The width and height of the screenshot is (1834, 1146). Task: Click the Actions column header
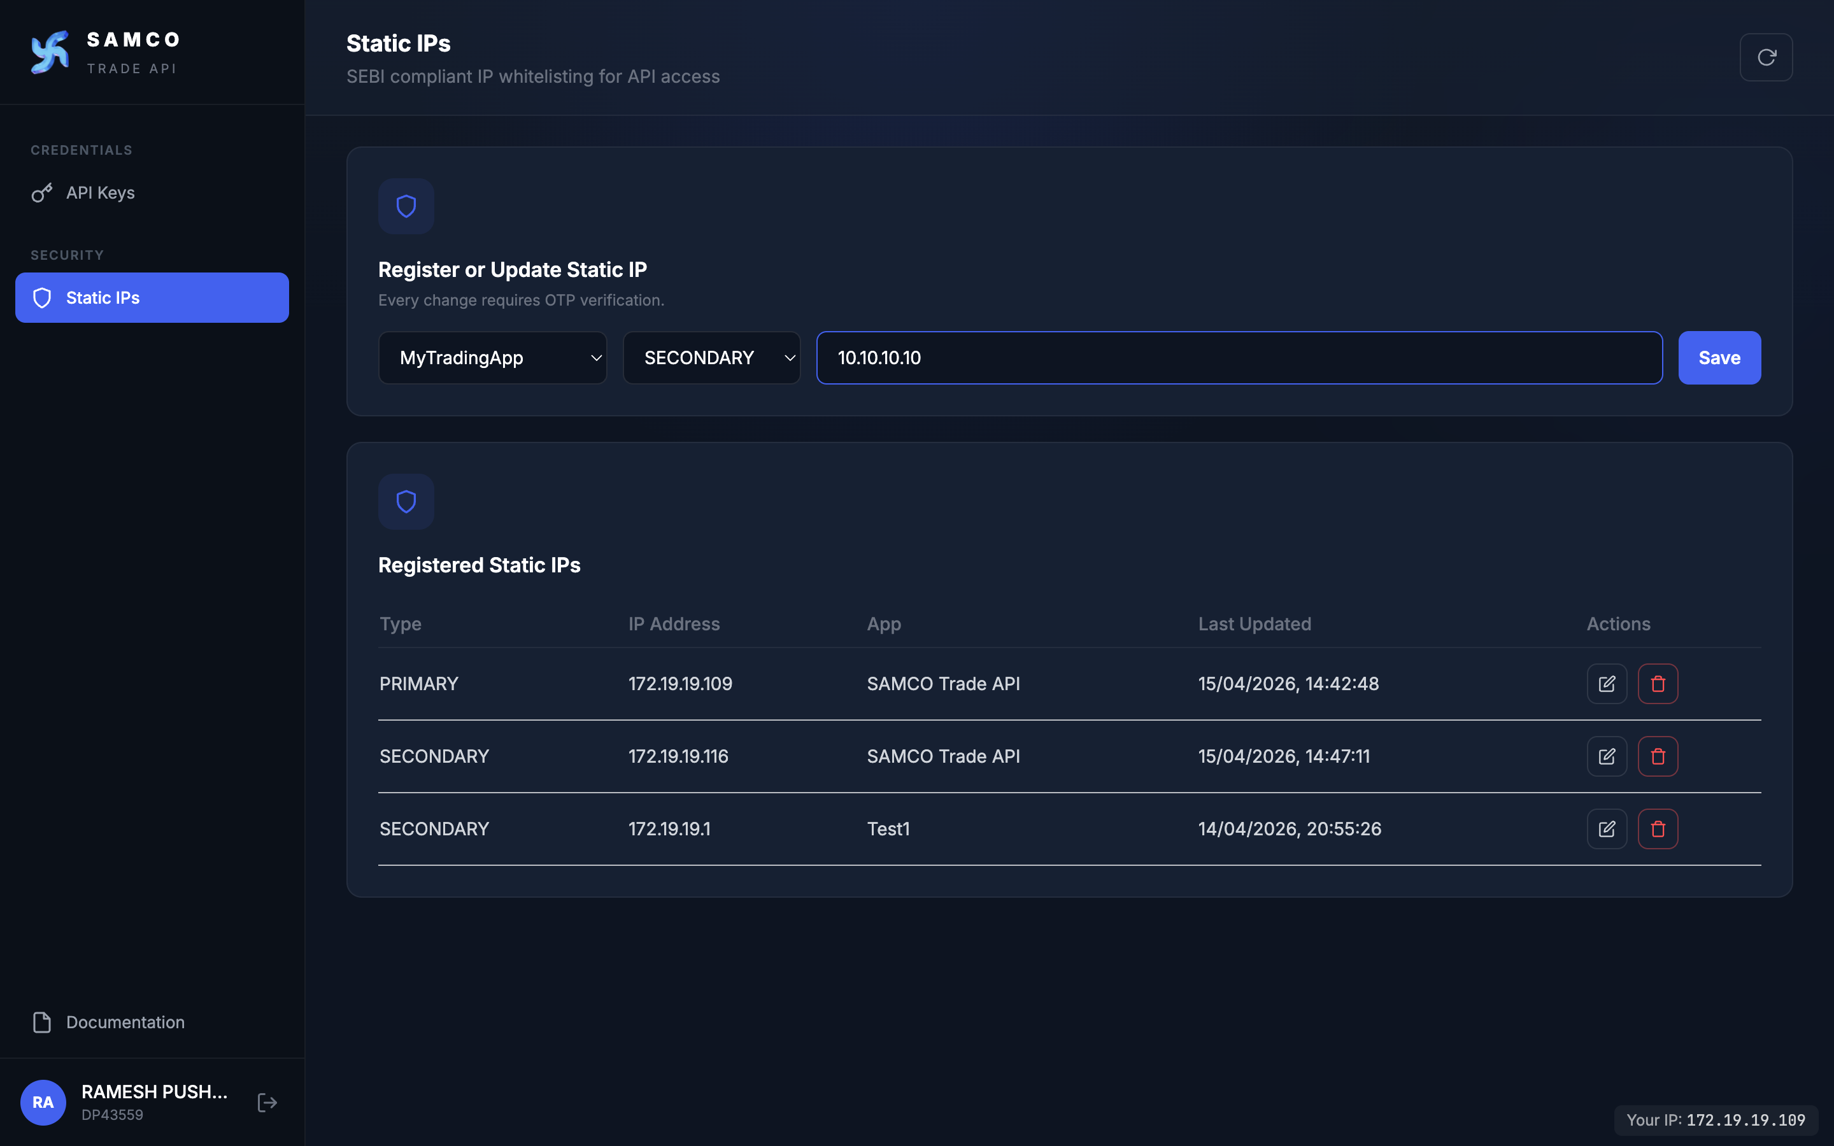[1618, 624]
